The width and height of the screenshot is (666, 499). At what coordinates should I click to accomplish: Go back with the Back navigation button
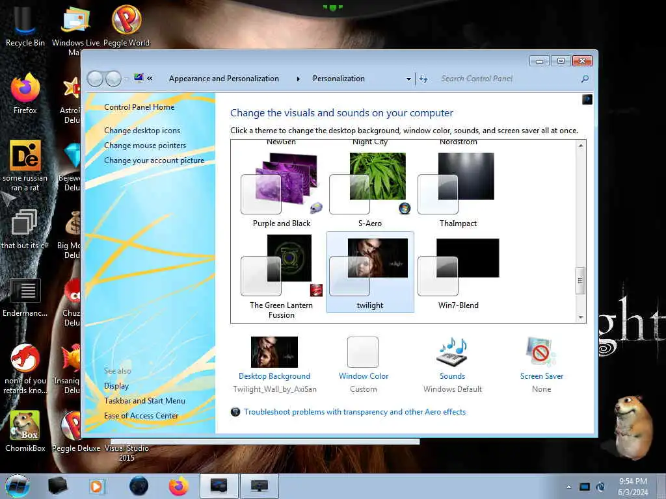point(95,79)
